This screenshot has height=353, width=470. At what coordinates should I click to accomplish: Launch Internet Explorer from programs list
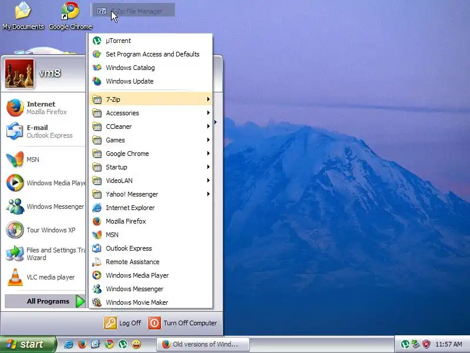click(x=151, y=208)
